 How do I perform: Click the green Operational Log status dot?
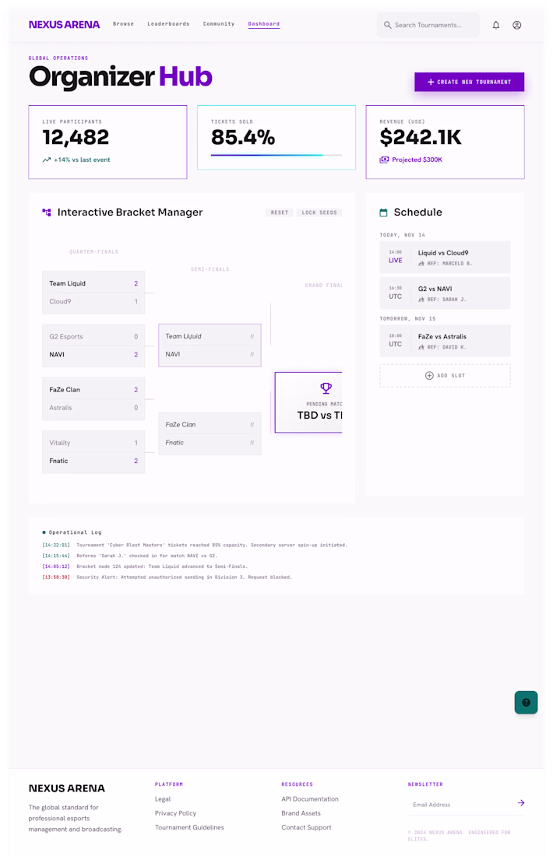point(44,532)
